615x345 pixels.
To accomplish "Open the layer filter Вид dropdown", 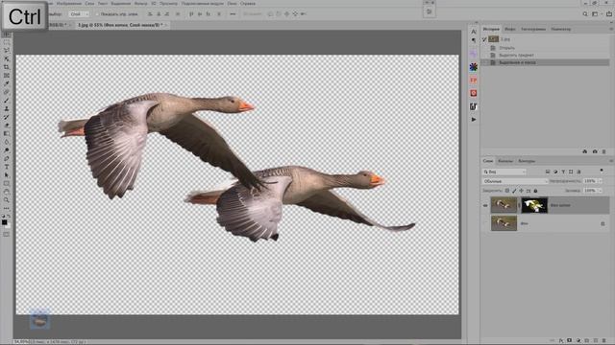I will (504, 172).
